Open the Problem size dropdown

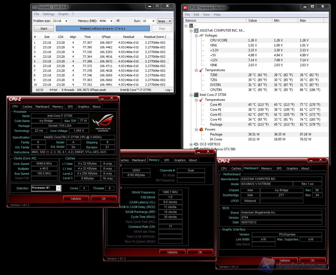point(66,21)
